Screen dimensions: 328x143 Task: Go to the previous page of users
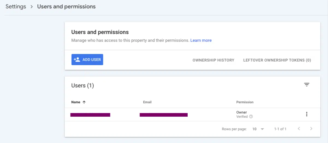[x=299, y=129]
